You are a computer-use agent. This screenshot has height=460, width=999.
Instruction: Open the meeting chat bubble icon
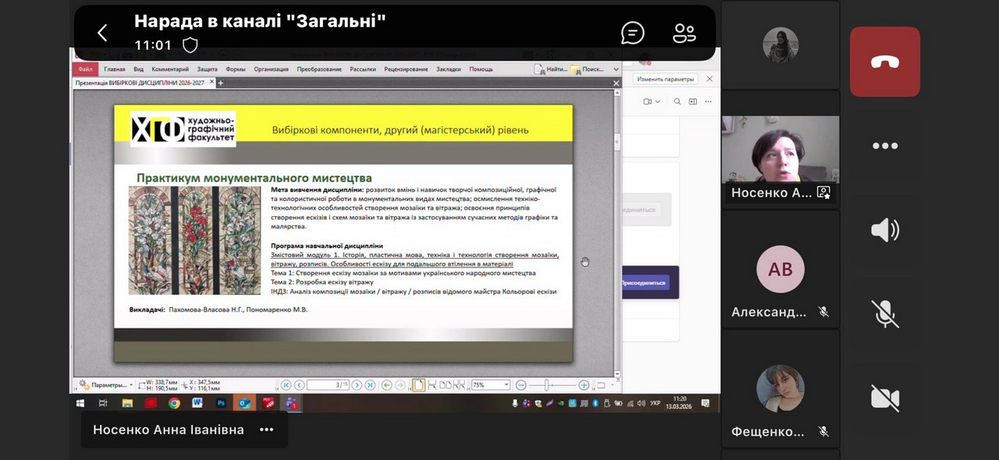pyautogui.click(x=633, y=33)
